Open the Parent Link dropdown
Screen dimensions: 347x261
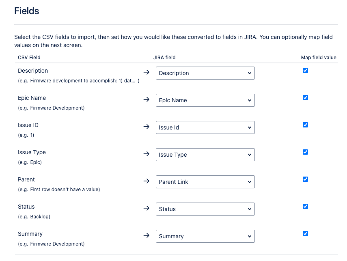pos(205,182)
